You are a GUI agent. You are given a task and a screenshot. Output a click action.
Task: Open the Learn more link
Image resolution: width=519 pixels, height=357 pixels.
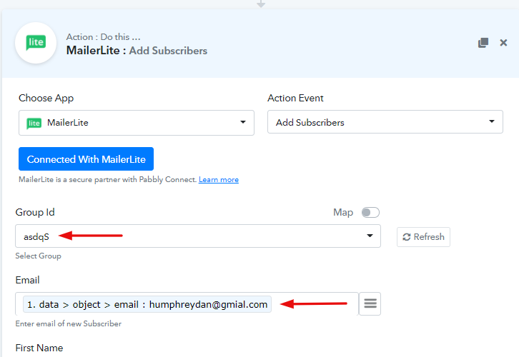click(x=219, y=179)
